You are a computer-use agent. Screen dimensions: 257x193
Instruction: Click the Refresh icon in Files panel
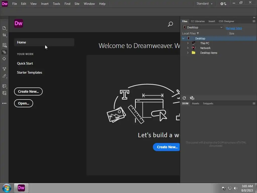coord(184,98)
